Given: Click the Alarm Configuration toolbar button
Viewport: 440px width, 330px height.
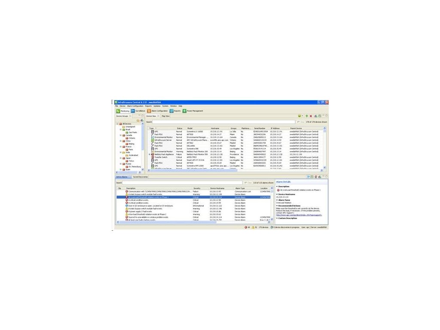Looking at the screenshot, I should click(157, 111).
